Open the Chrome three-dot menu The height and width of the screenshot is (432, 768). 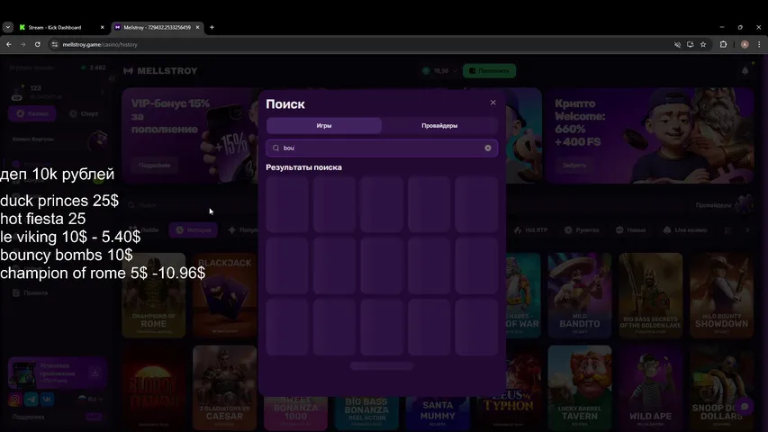click(759, 45)
